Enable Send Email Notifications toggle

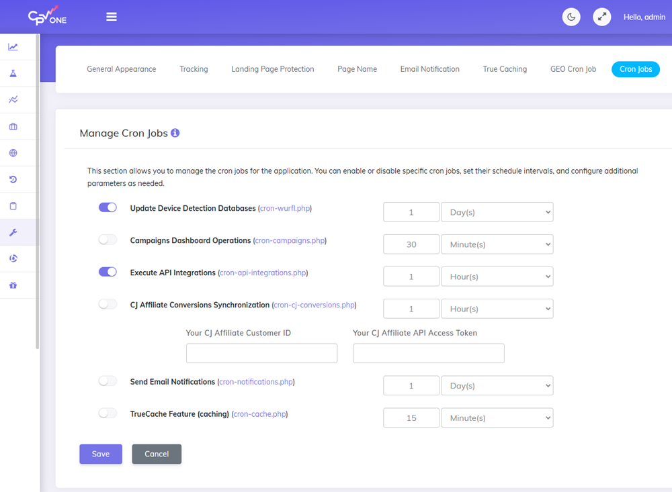(108, 381)
